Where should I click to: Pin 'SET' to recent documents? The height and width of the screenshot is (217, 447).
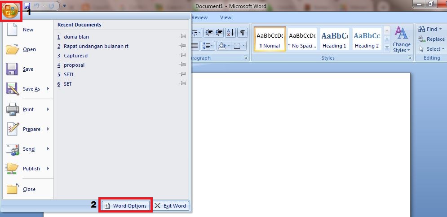point(182,83)
